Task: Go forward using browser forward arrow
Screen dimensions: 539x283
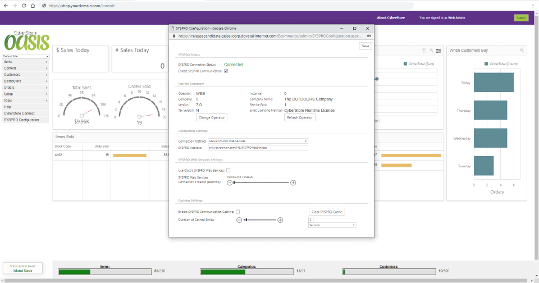Action: (x=15, y=6)
